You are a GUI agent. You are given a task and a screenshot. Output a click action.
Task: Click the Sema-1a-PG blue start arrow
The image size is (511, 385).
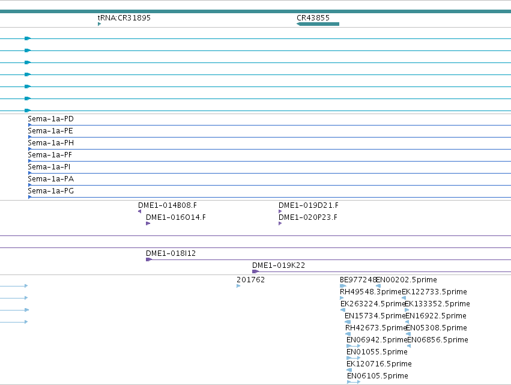29,197
